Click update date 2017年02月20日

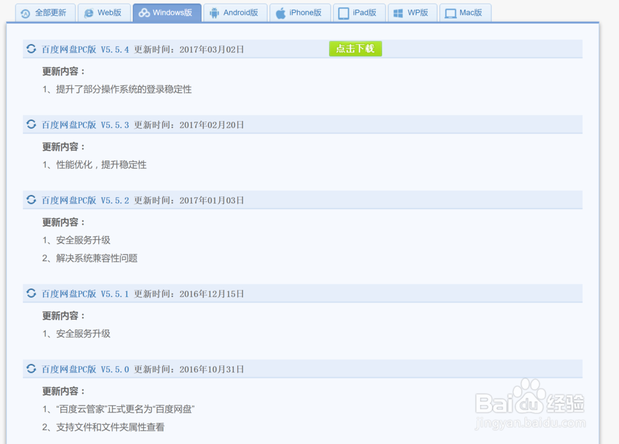212,125
